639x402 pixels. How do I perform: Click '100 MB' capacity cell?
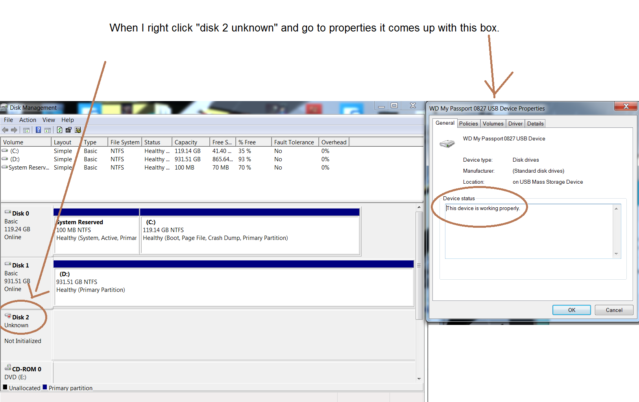coord(185,167)
